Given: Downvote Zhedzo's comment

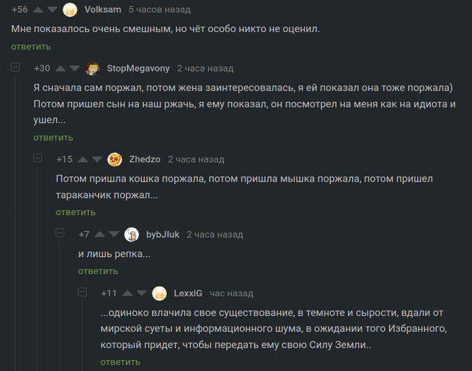Looking at the screenshot, I should pos(96,159).
